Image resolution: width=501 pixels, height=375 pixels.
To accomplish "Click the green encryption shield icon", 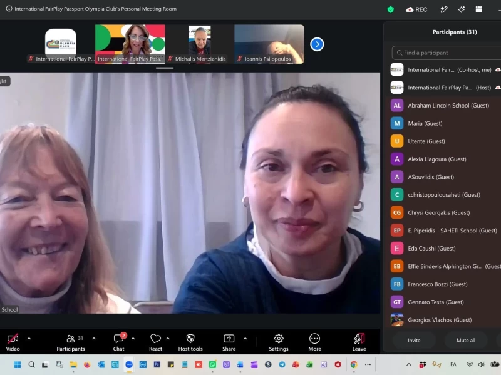I will (390, 9).
